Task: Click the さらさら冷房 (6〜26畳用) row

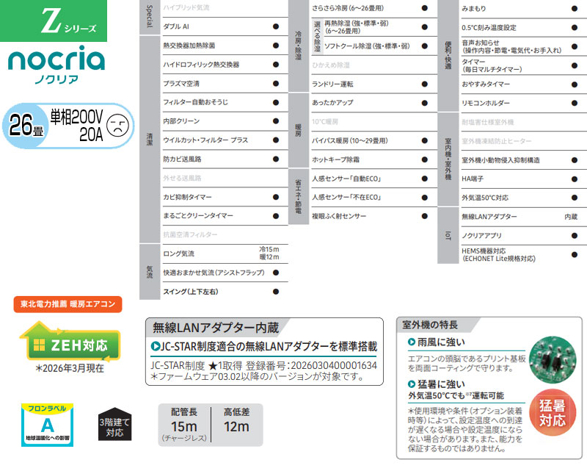Action: pyautogui.click(x=374, y=8)
